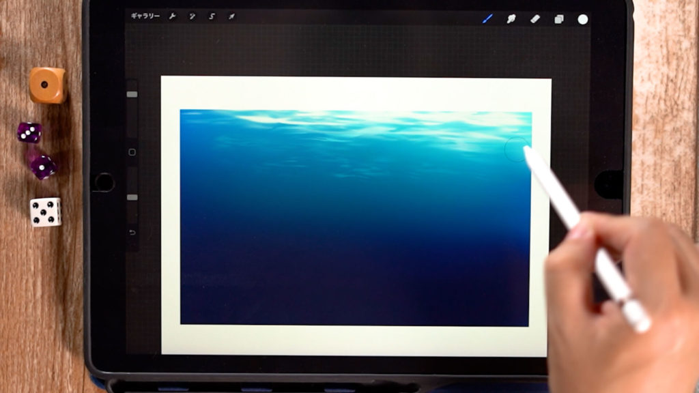
Task: Tap the mid-blue center of the ocean painting
Action: pos(355,205)
